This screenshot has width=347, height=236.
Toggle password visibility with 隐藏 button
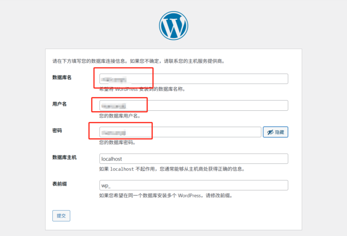[275, 132]
